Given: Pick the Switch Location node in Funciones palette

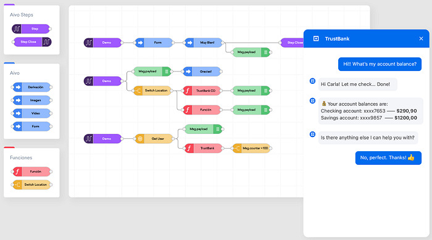Looking at the screenshot, I should [x=32, y=184].
